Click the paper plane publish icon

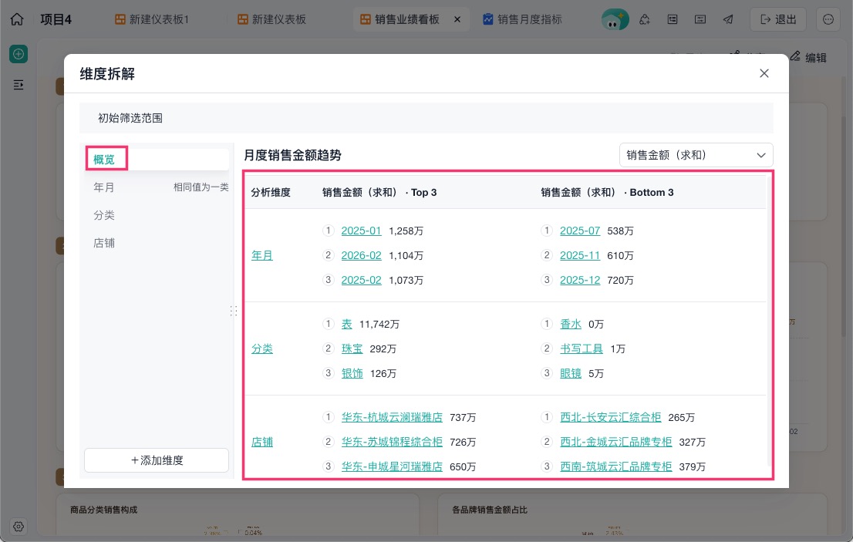point(728,19)
